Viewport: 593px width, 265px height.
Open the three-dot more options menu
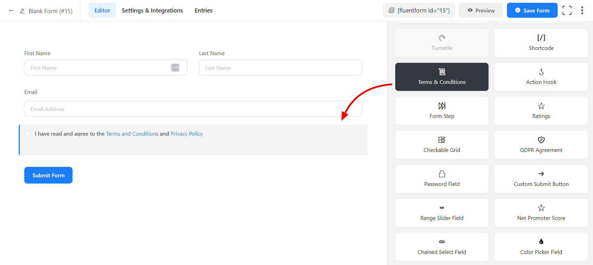(x=582, y=10)
